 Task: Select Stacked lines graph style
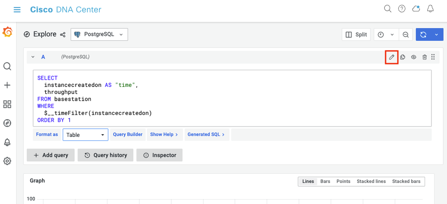pyautogui.click(x=371, y=182)
